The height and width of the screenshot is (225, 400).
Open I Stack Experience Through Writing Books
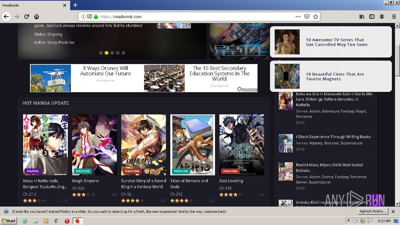click(x=333, y=137)
